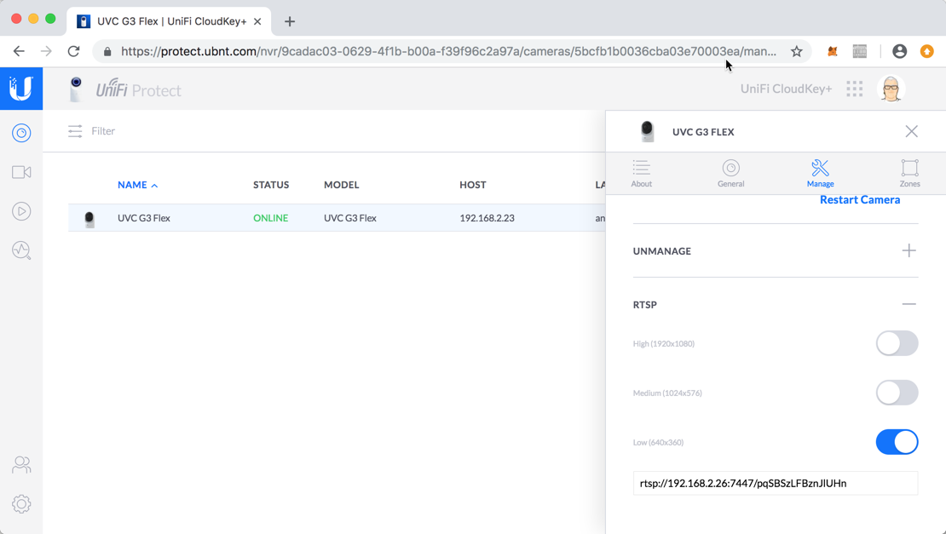Open the motion events search icon
Image resolution: width=946 pixels, height=534 pixels.
coord(21,250)
